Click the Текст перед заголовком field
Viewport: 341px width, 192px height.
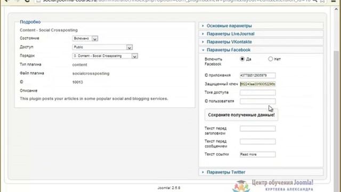[258, 129]
